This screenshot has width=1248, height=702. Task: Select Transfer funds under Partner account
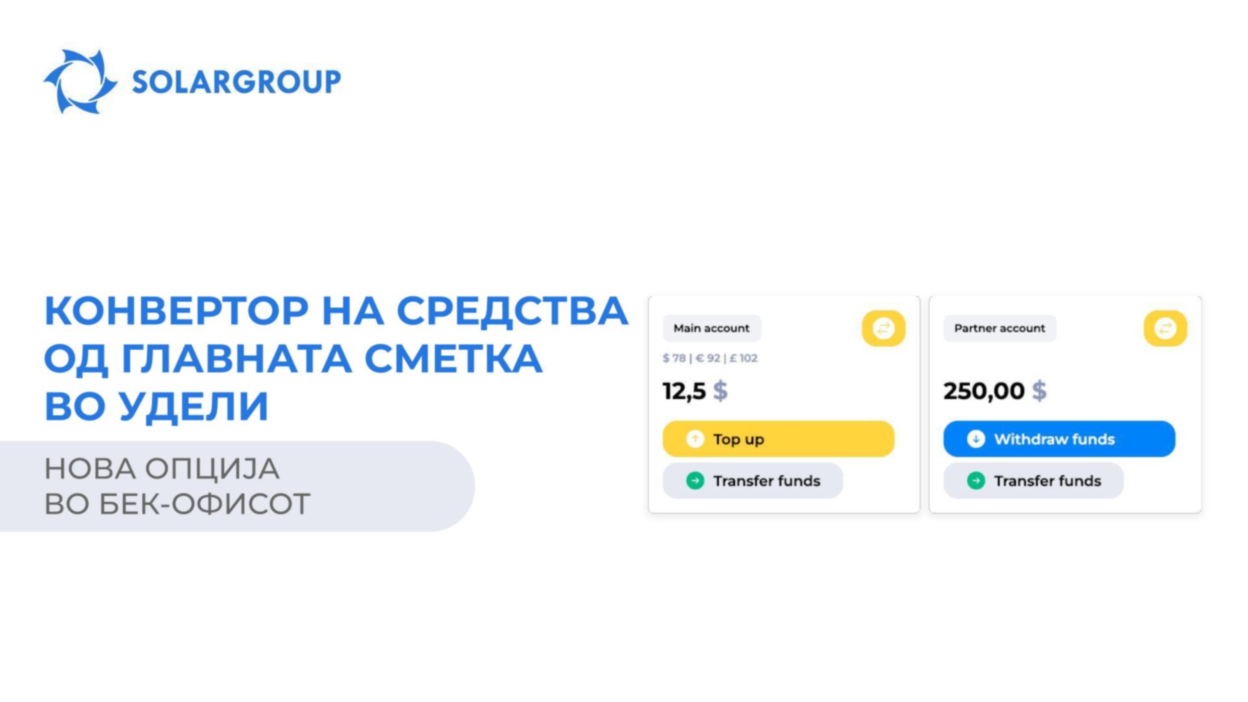tap(1033, 480)
